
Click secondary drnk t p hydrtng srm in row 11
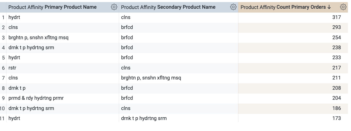tap(144, 118)
